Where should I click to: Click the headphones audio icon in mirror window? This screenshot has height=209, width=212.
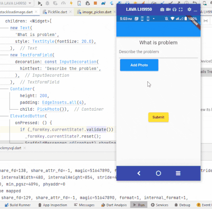pyautogui.click(x=175, y=10)
